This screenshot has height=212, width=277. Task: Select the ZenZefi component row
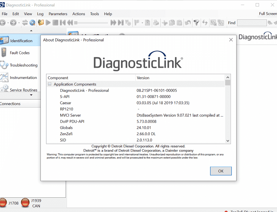[136, 134]
